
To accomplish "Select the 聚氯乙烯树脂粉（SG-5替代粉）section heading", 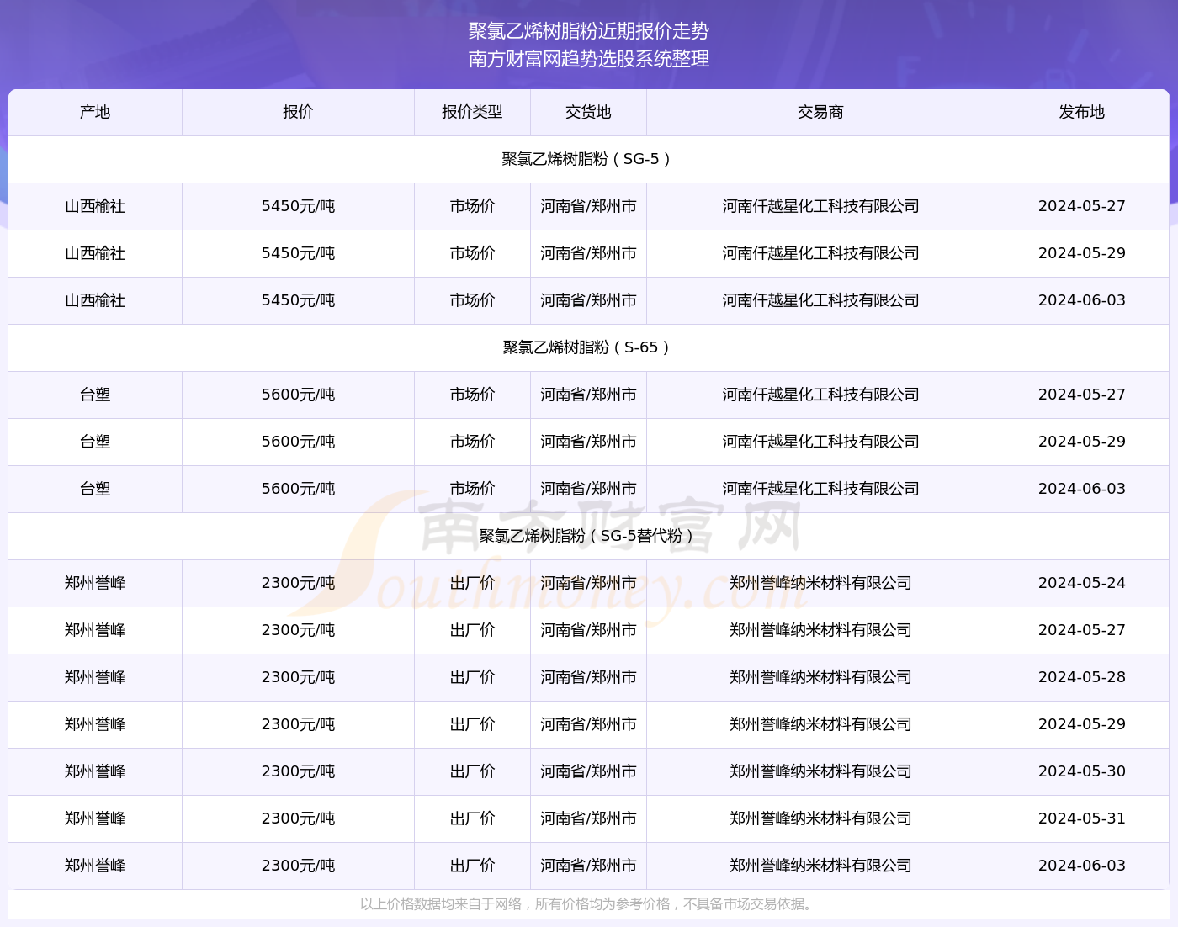I will [588, 536].
